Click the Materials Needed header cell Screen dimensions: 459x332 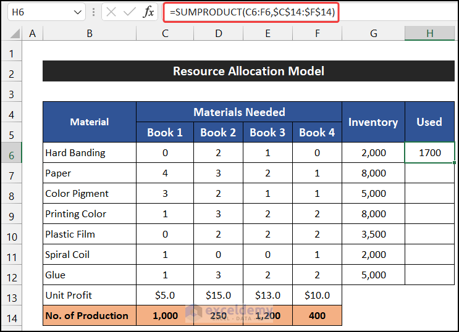[x=239, y=112]
